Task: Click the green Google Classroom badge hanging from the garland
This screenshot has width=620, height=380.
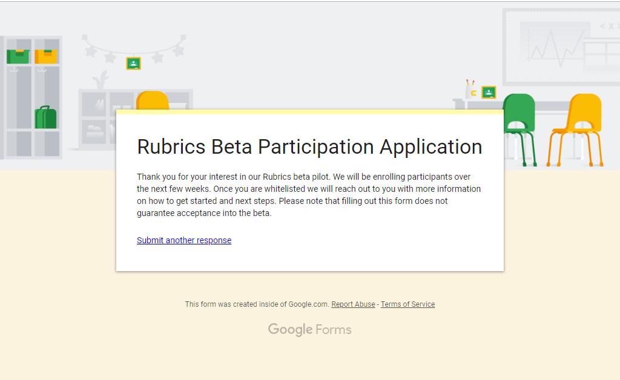Action: pos(132,62)
